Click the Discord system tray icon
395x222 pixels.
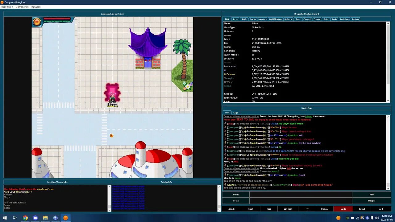(352, 218)
